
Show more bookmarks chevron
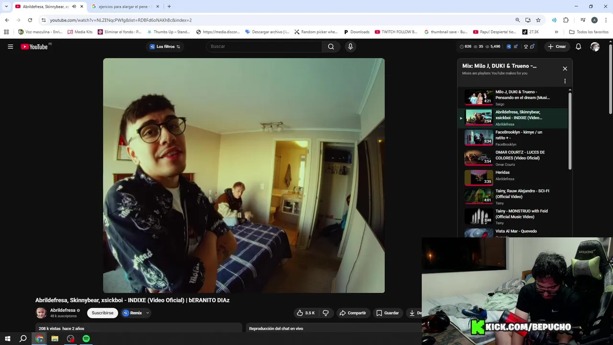(556, 32)
